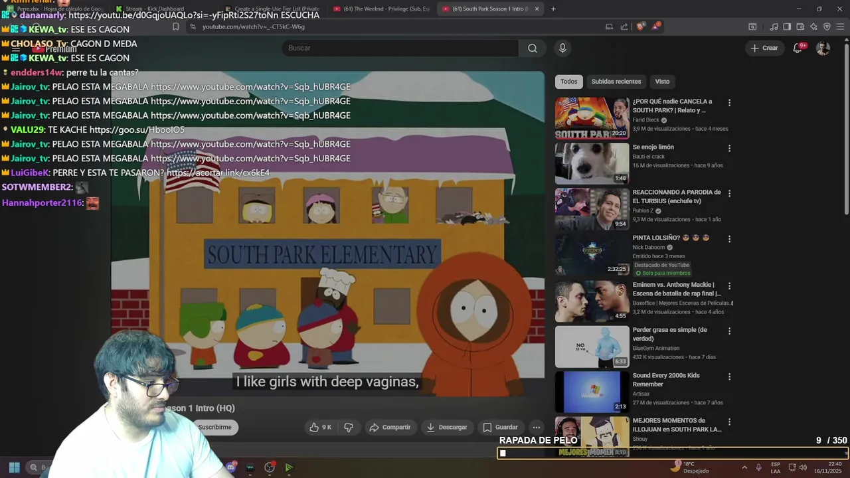The height and width of the screenshot is (478, 850).
Task: Click the youtube.com address bar URL
Action: (x=254, y=27)
